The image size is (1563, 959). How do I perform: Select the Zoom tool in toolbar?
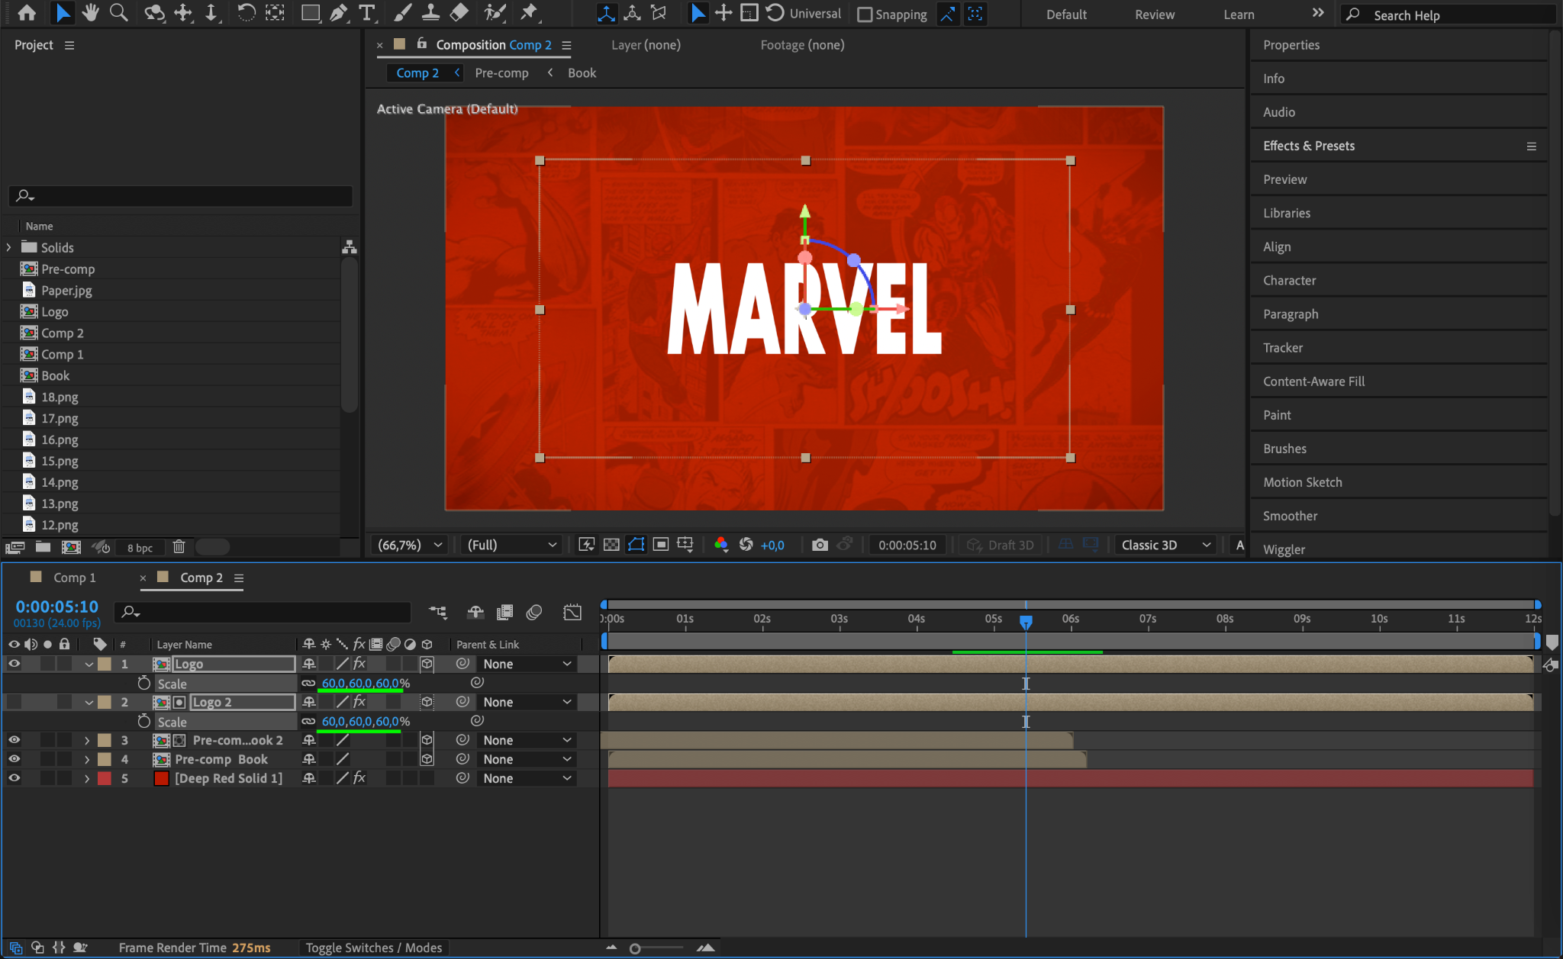118,13
